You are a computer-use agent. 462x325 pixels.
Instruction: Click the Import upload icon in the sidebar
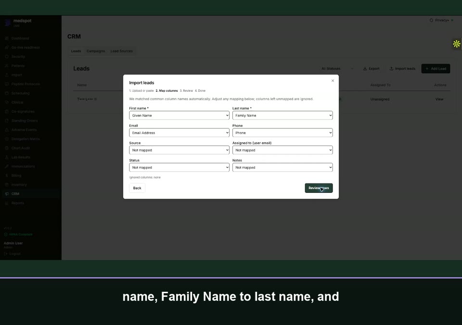point(7,75)
